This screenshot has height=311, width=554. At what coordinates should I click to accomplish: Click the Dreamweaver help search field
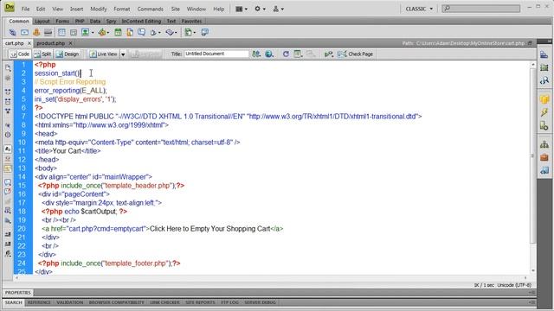tap(481, 8)
